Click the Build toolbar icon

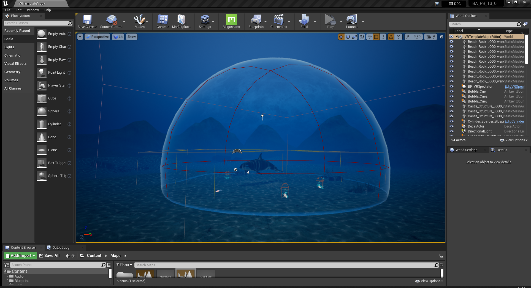coord(304,21)
